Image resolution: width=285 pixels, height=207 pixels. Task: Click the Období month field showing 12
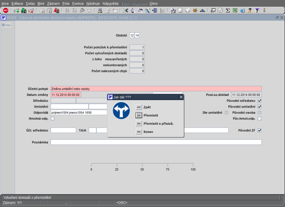[x=132, y=35]
